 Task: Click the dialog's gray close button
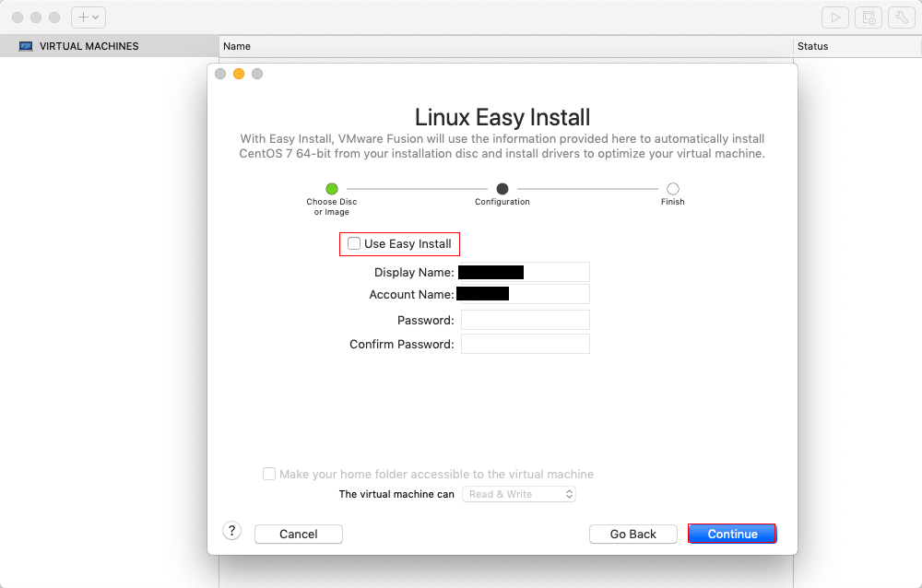tap(220, 74)
